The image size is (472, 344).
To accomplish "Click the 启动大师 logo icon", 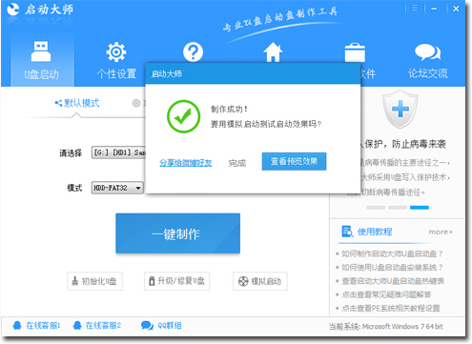I will [13, 9].
